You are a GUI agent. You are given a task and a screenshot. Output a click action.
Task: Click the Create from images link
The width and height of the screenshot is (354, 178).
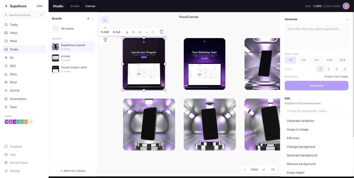[336, 77]
